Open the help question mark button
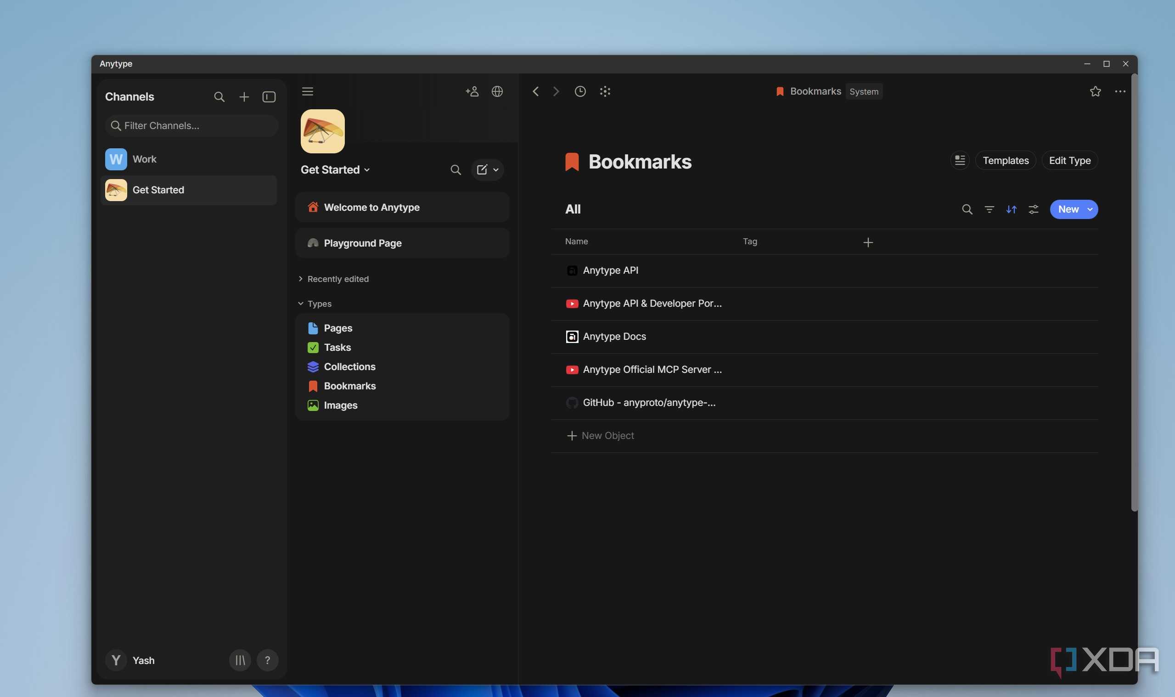 267,660
